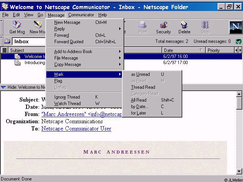
Task: Click the Unread messages: 0 text
Action: (x=212, y=41)
